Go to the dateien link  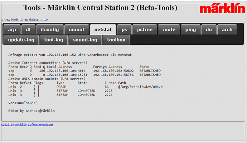(35, 19)
